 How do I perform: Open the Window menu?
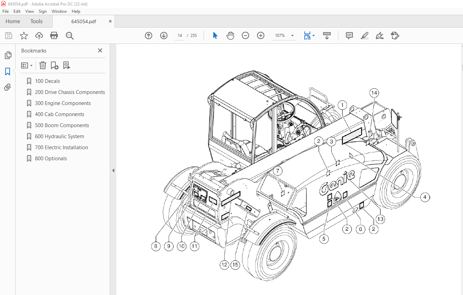59,11
